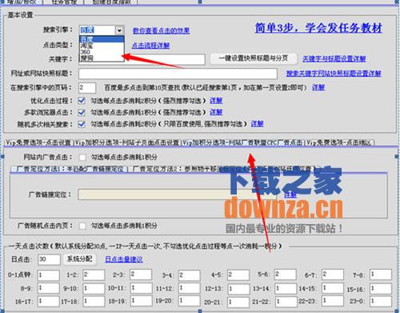
Task: Click the 21-22 hourly click field
Action: point(286,302)
